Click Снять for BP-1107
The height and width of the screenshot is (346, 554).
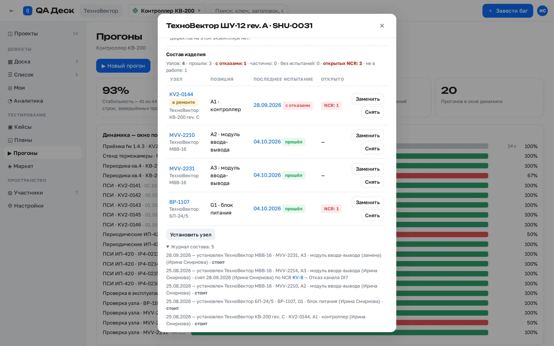click(372, 215)
